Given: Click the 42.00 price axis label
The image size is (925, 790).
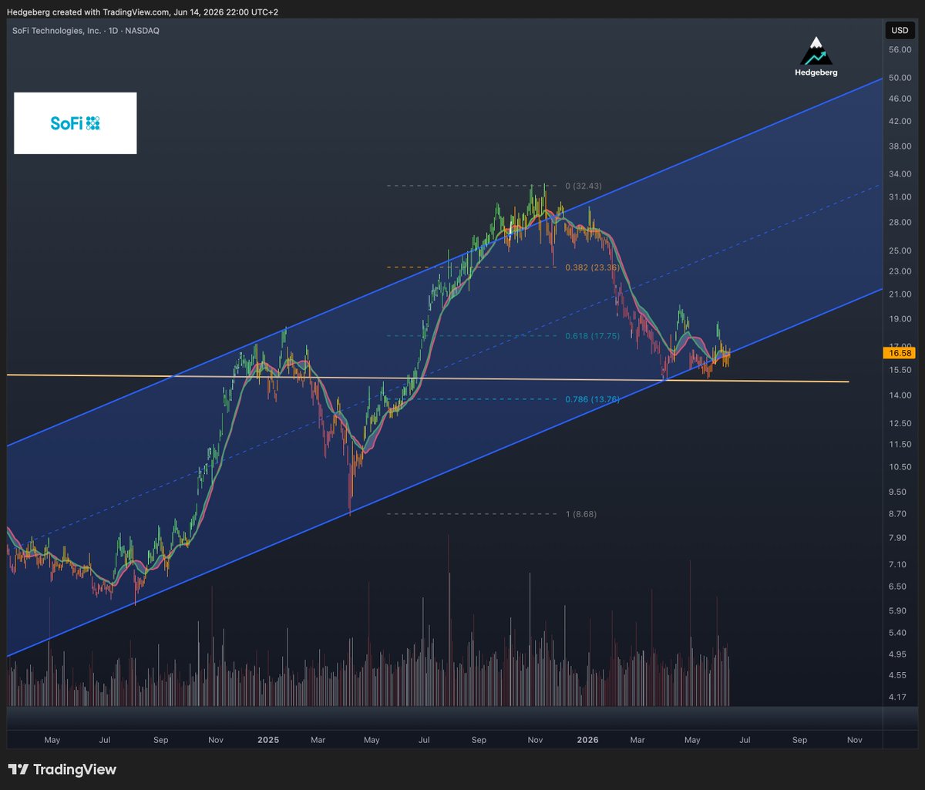Looking at the screenshot, I should 900,121.
